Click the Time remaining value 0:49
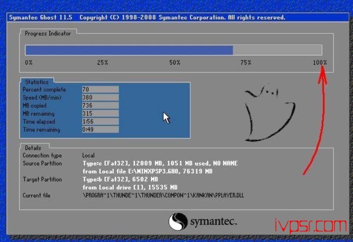Screen dimensions: 353x242 pos(100,129)
